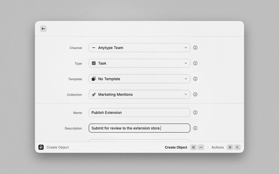Click the info icon beside Description
The image size is (279, 174).
coord(195,128)
